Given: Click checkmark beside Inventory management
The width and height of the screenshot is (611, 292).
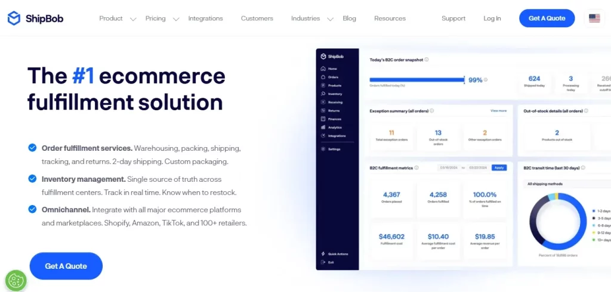Looking at the screenshot, I should tap(32, 179).
